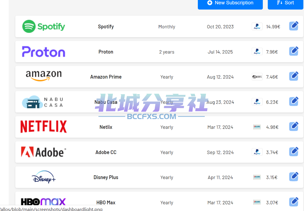Click the Aug 12, 2024 payment date
This screenshot has height=211, width=304.
coord(220,77)
